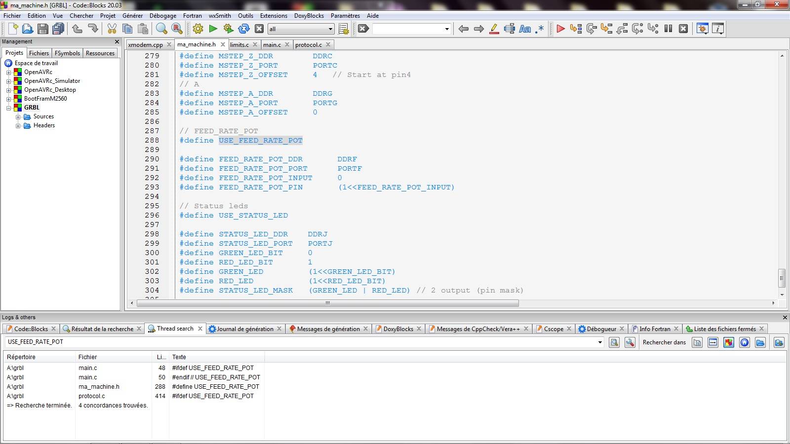This screenshot has height=444, width=790.
Task: Open the build target "all" dropdown
Action: point(330,29)
